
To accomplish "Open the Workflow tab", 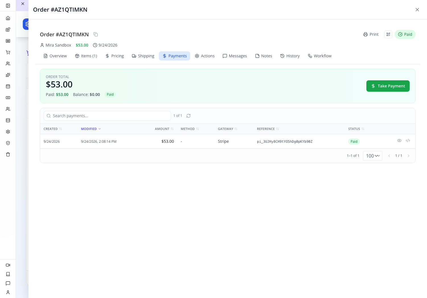I will click(320, 56).
